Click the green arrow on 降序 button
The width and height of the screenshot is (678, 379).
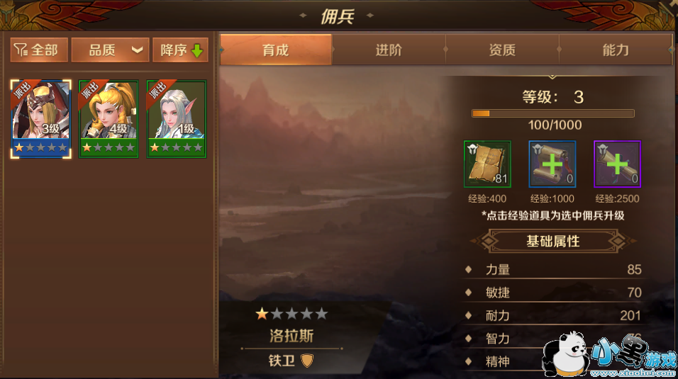pos(197,50)
